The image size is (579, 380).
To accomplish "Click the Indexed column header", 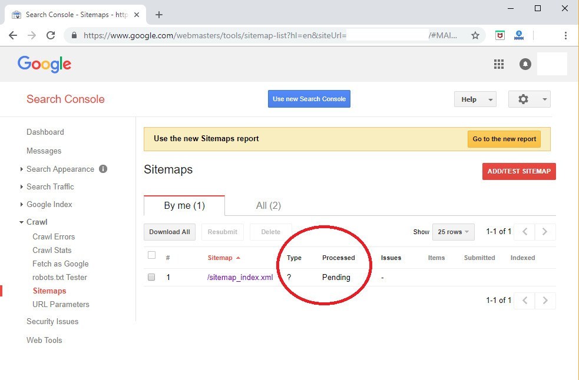I will click(x=522, y=258).
